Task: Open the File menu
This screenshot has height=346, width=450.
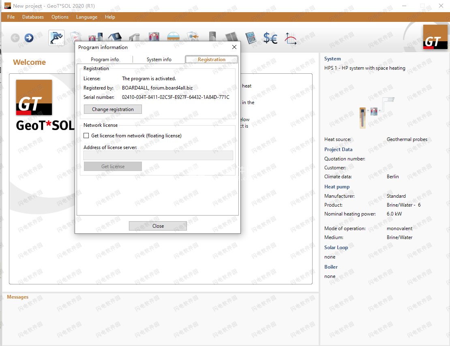Action: point(11,17)
